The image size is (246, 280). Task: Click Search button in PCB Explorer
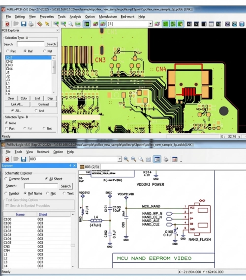(x=51, y=44)
